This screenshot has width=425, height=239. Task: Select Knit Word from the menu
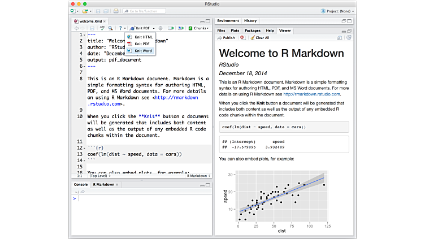click(143, 51)
